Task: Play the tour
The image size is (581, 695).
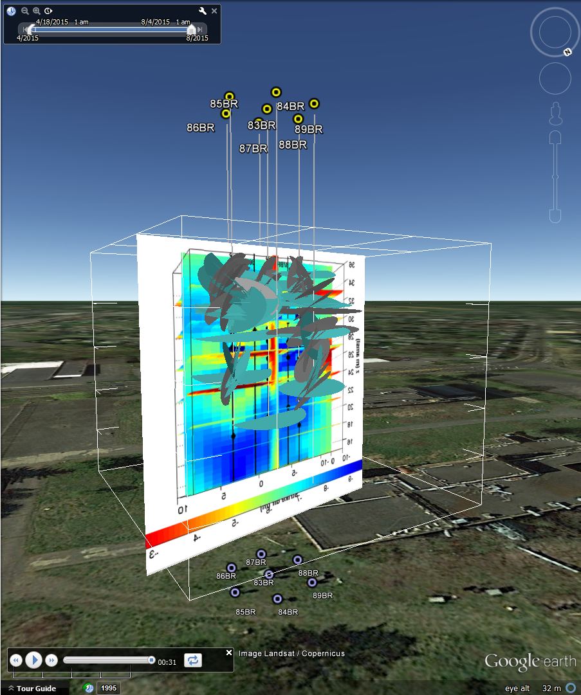Action: point(33,660)
